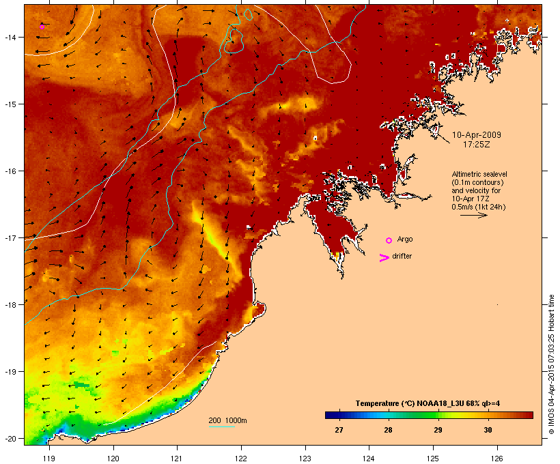Click the latitude label -15
560x464 pixels.
coord(10,104)
